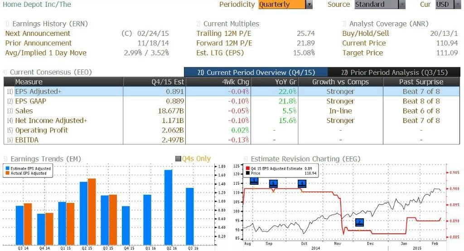
Task: Click the Q4 15 blue estimate bar
Action: pos(126,226)
